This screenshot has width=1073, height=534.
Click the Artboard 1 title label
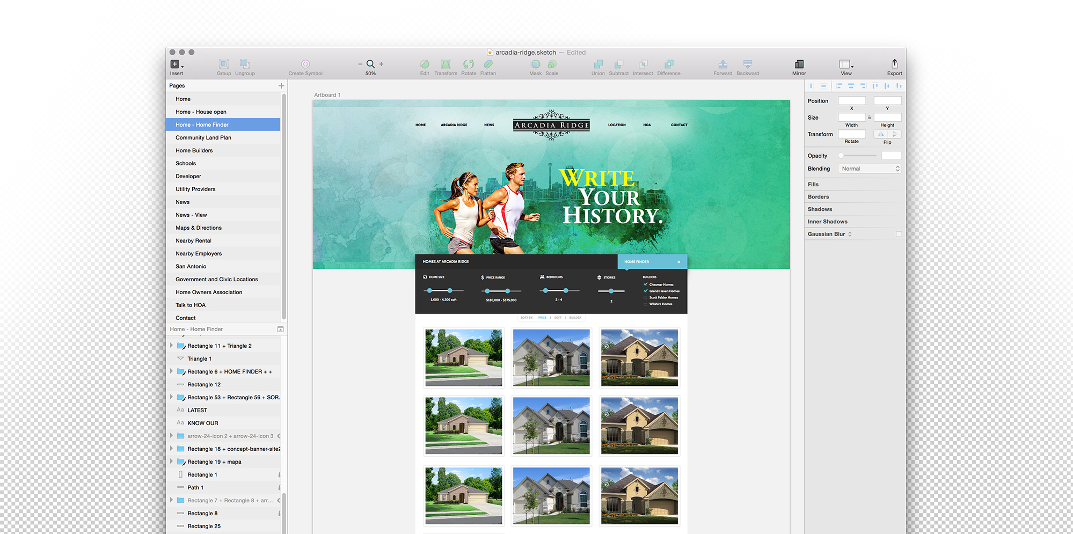327,95
